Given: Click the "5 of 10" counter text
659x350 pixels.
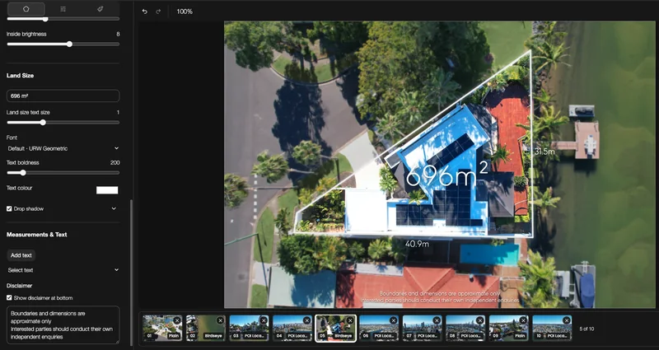Looking at the screenshot, I should (587, 329).
